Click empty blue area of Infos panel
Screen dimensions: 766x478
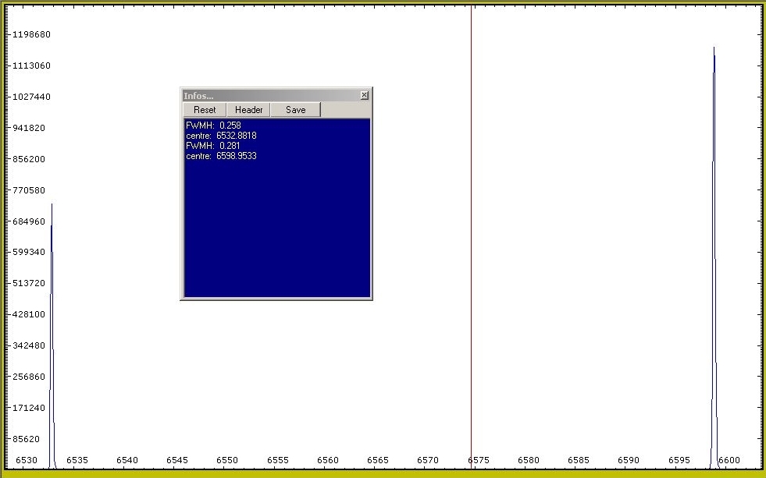[x=276, y=234]
